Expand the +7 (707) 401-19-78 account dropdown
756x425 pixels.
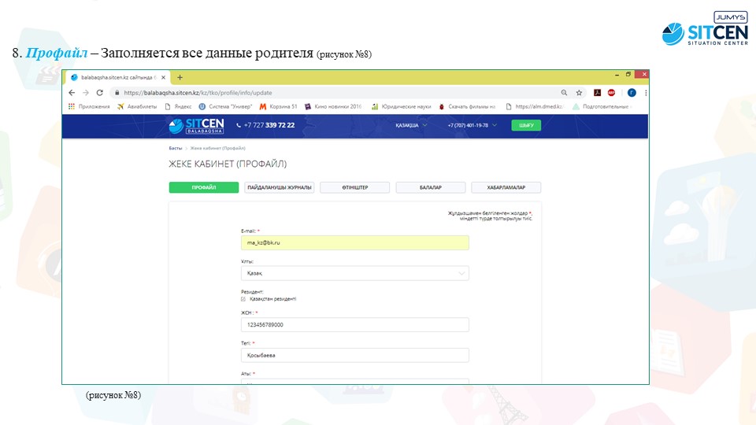point(472,125)
